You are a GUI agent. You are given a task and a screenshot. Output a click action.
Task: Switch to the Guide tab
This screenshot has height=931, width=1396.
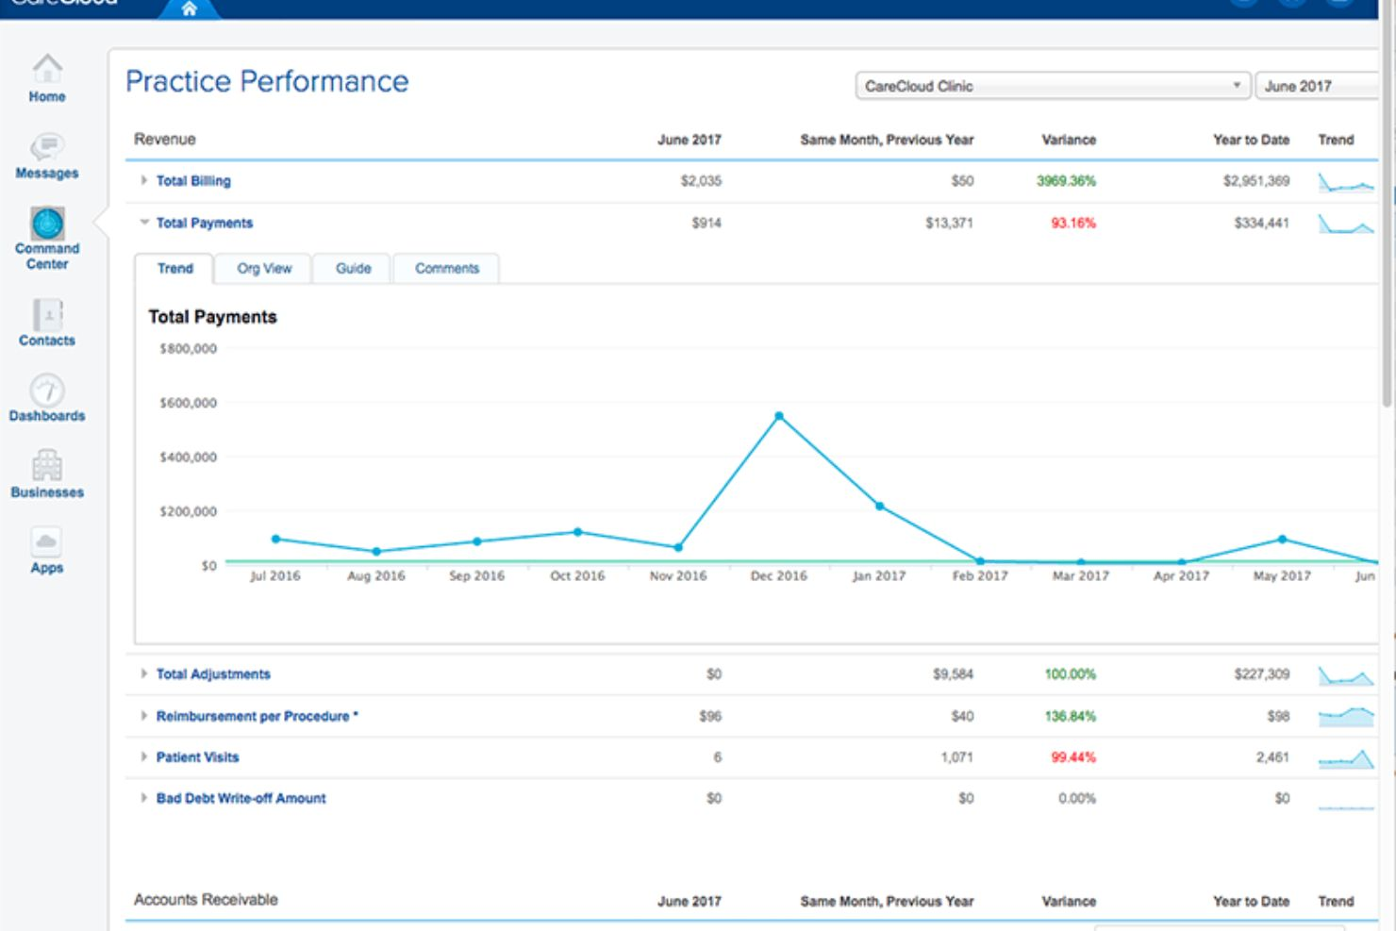(354, 269)
